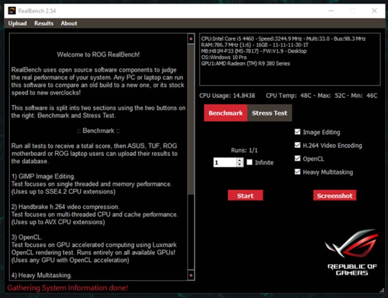Viewport: 388px width, 298px height.
Task: Click the OS Windows 10 Pro line
Action: [x=224, y=57]
